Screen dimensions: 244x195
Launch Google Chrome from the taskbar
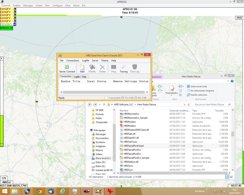pos(39,191)
